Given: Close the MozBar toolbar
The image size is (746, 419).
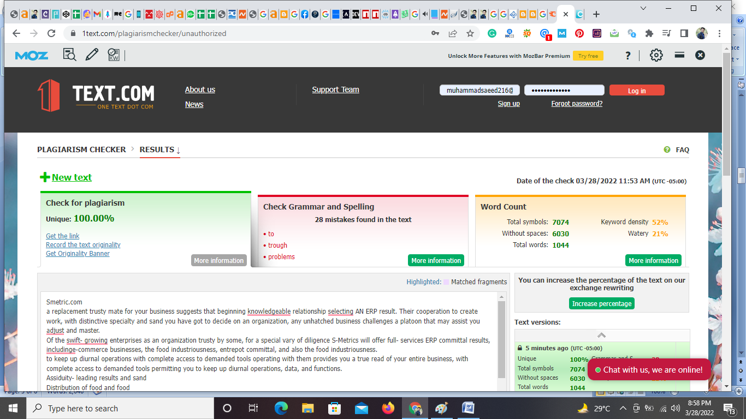Looking at the screenshot, I should click(x=700, y=55).
